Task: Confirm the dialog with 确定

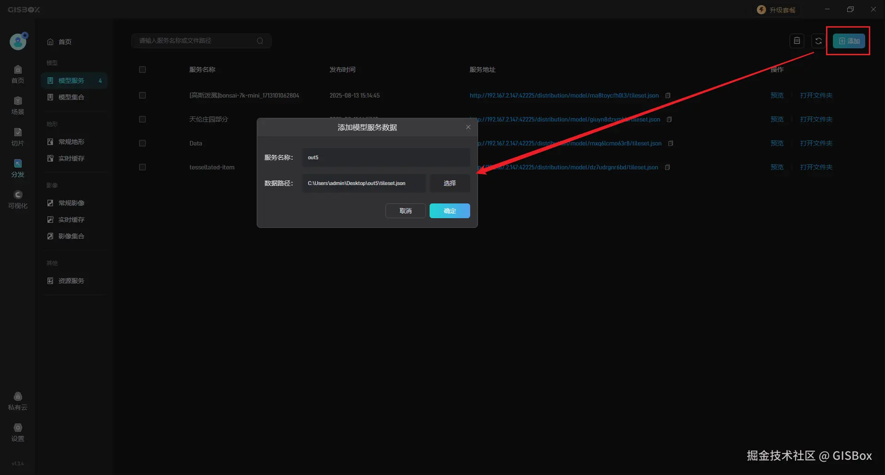Action: click(x=450, y=211)
